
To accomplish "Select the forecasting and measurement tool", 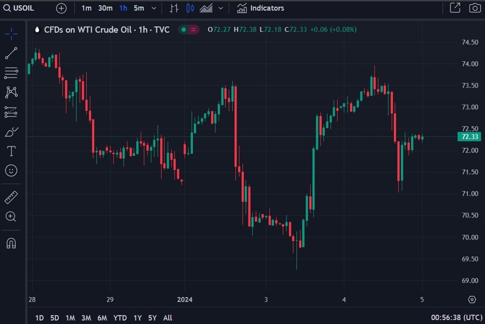I will (11, 112).
